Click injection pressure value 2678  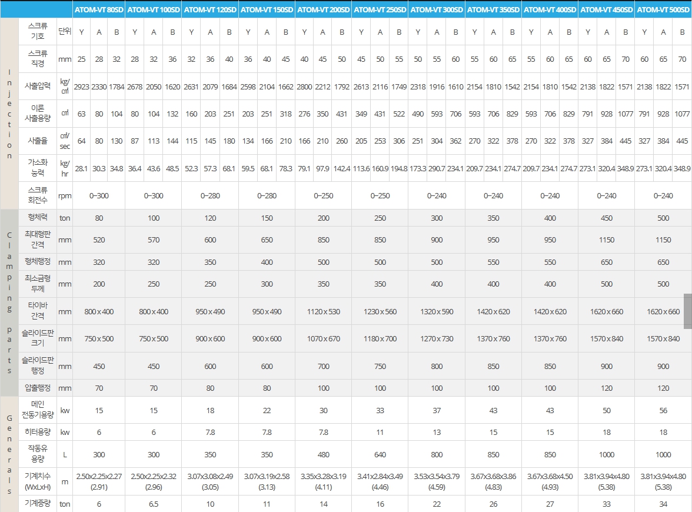(135, 87)
